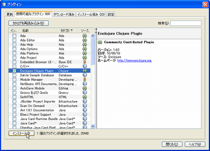Click cube icon for NetBeans API Documentation

tap(85, 84)
